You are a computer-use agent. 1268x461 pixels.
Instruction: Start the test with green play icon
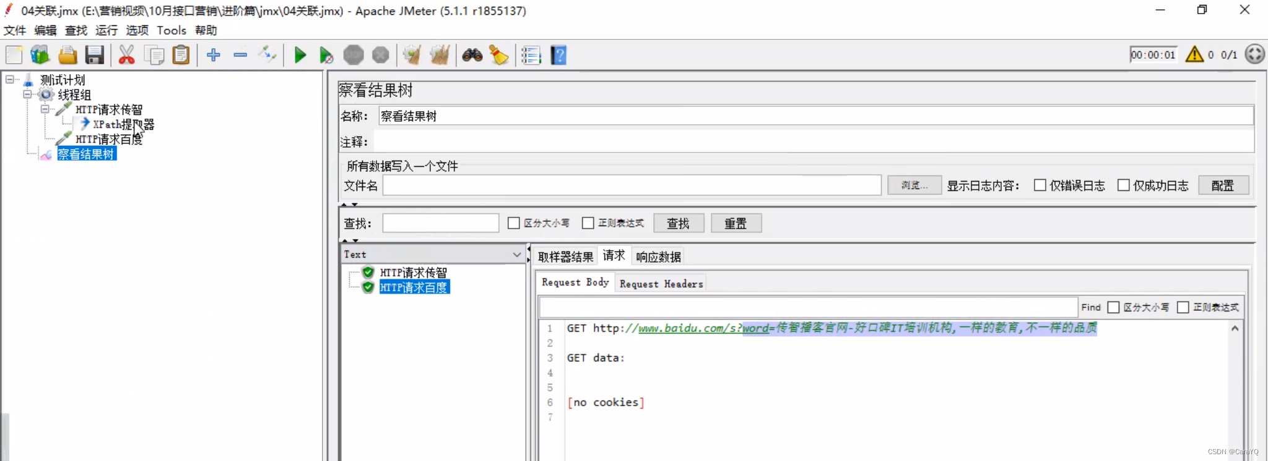click(300, 55)
